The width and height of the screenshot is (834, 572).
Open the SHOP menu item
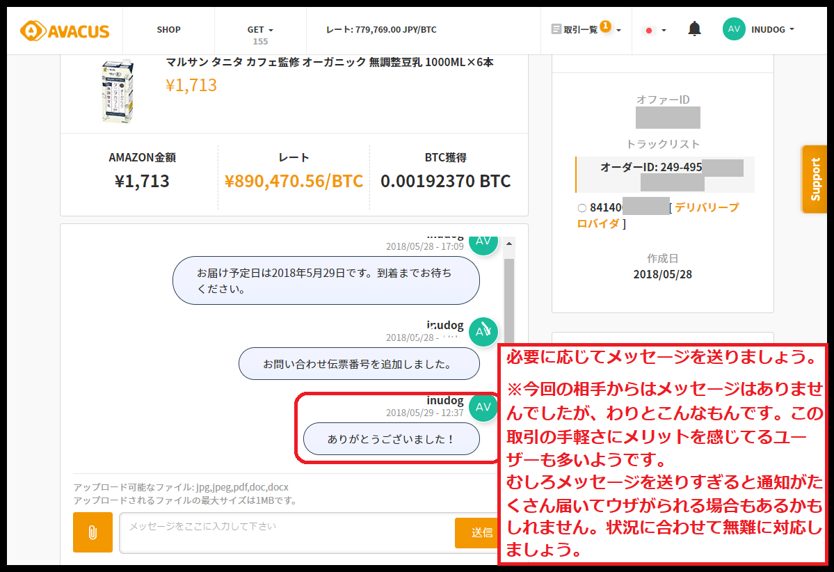click(x=168, y=30)
